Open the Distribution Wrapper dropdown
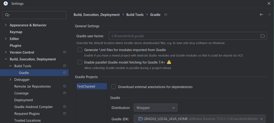The image size is (274, 123). (x=155, y=108)
